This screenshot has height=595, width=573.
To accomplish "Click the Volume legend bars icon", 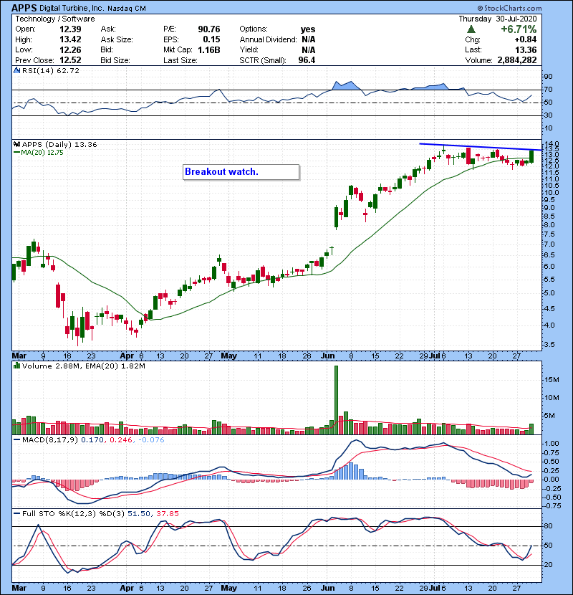I will point(16,366).
